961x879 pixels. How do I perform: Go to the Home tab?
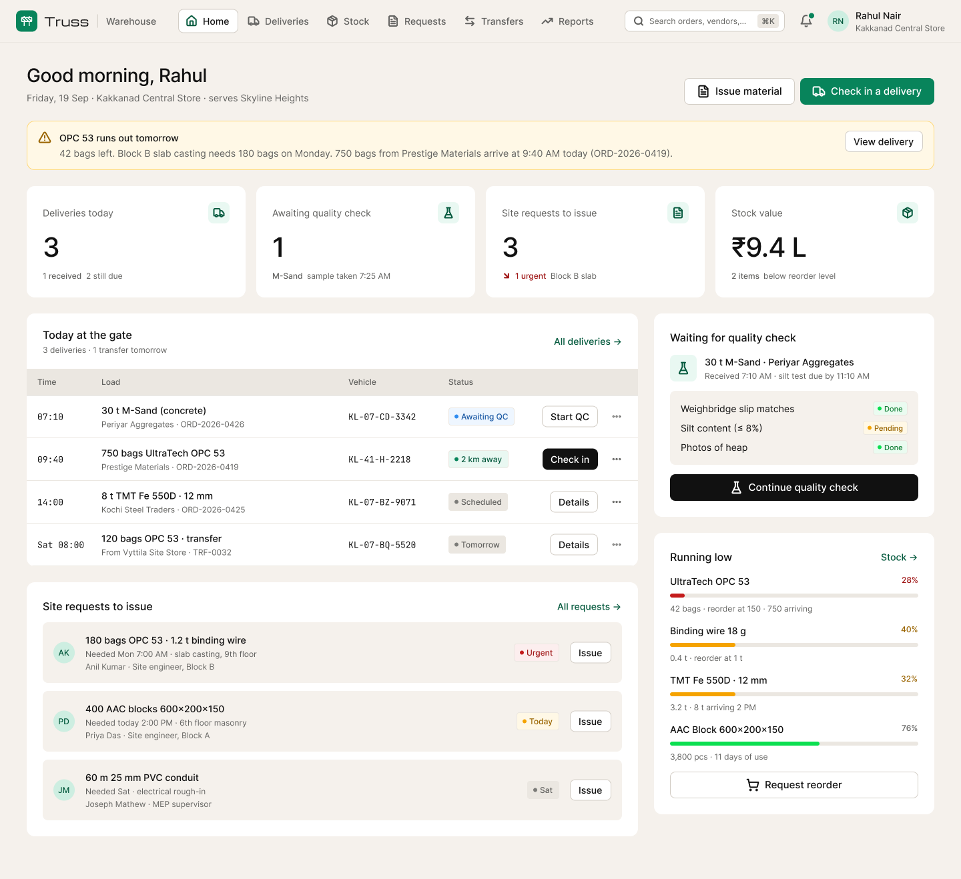(x=208, y=21)
